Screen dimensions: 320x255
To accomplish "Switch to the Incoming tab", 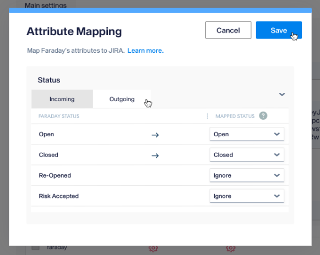I will 62,99.
